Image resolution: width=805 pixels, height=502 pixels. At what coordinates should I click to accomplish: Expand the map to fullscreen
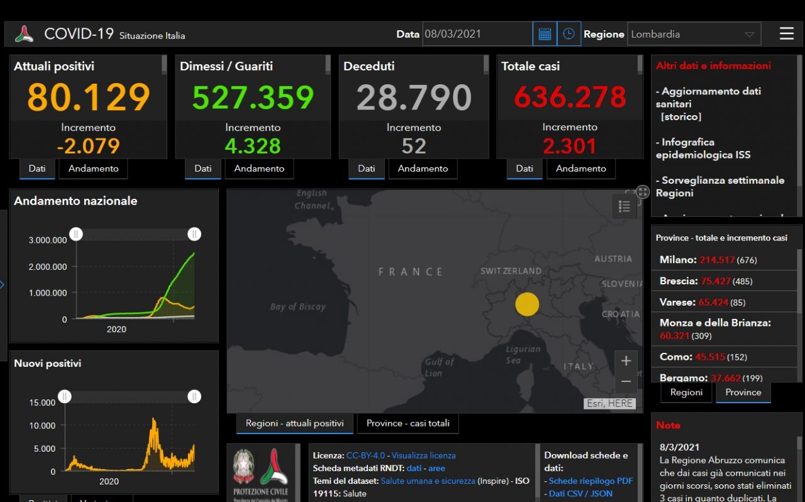pos(642,192)
